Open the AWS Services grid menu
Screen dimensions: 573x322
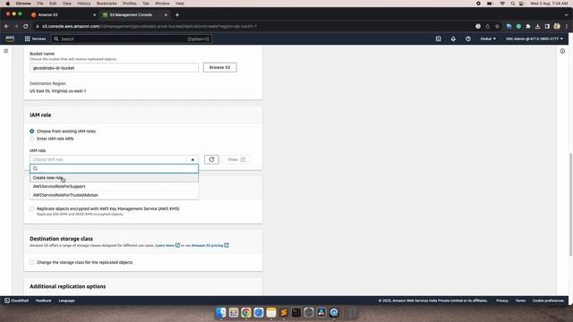35,38
